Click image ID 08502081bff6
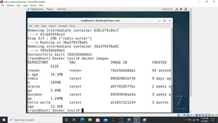218x123 pixels. point(123,78)
